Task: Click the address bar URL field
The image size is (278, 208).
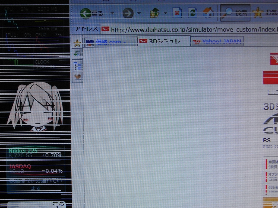Action: (x=189, y=29)
